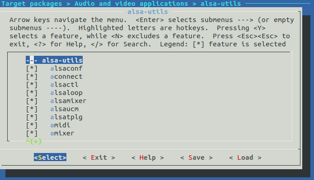
Task: Select the alsa-utils header entry
Action: coord(62,60)
